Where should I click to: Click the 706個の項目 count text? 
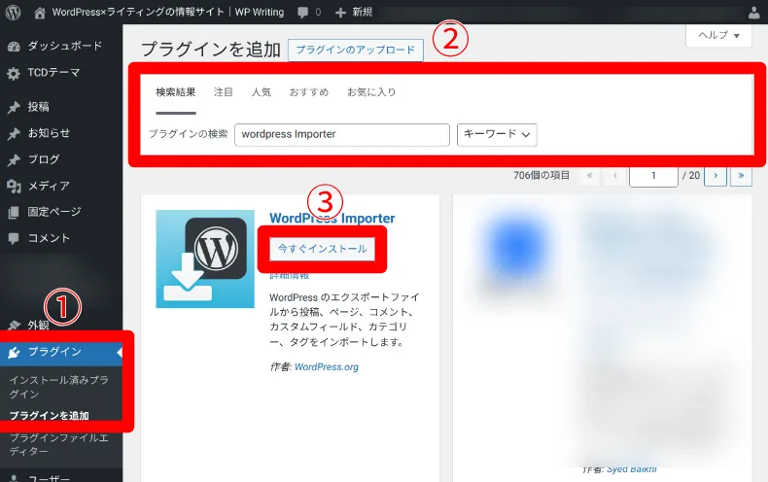(x=541, y=175)
